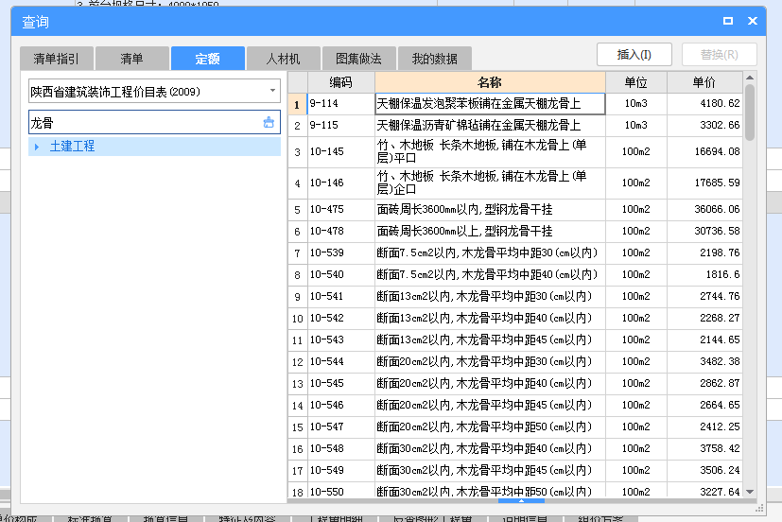Click the price cell 36066.06
782x522 pixels.
pyautogui.click(x=704, y=210)
